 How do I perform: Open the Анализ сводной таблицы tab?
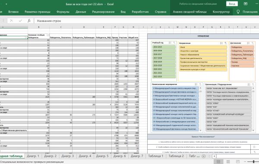click(x=190, y=12)
